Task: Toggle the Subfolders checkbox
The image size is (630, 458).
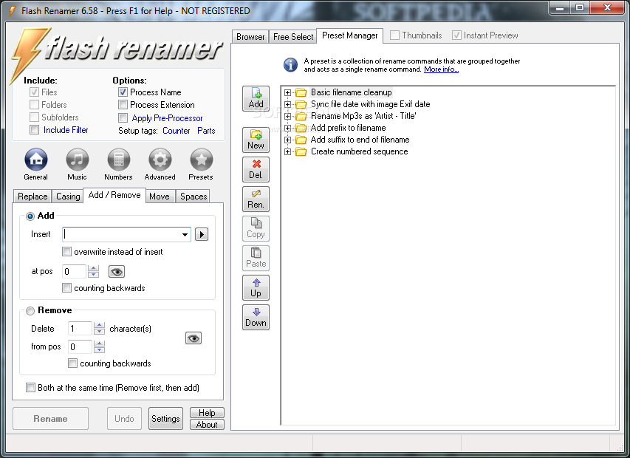Action: 34,117
